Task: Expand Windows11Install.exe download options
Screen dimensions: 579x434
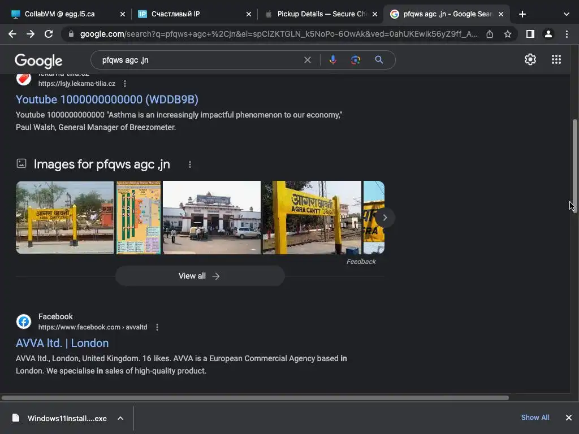Action: (120, 418)
